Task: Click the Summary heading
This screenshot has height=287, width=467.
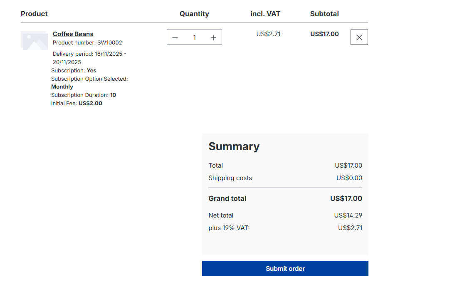Action: pyautogui.click(x=234, y=146)
